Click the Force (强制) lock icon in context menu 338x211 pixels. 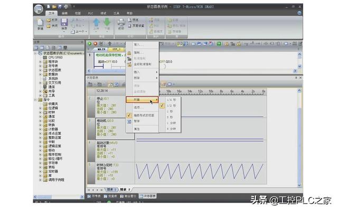pos(129,53)
